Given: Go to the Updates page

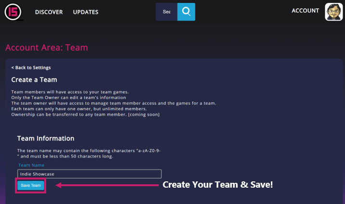Looking at the screenshot, I should [86, 12].
